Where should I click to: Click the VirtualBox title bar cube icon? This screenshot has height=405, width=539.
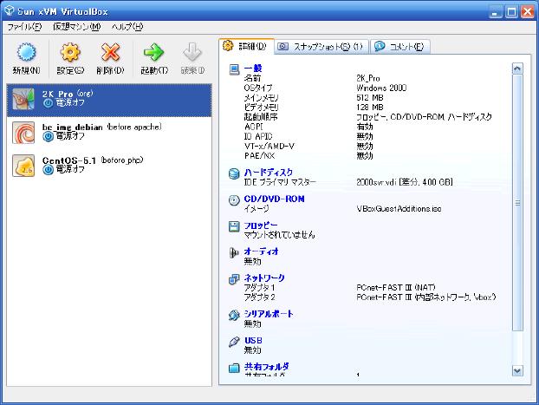click(x=10, y=11)
